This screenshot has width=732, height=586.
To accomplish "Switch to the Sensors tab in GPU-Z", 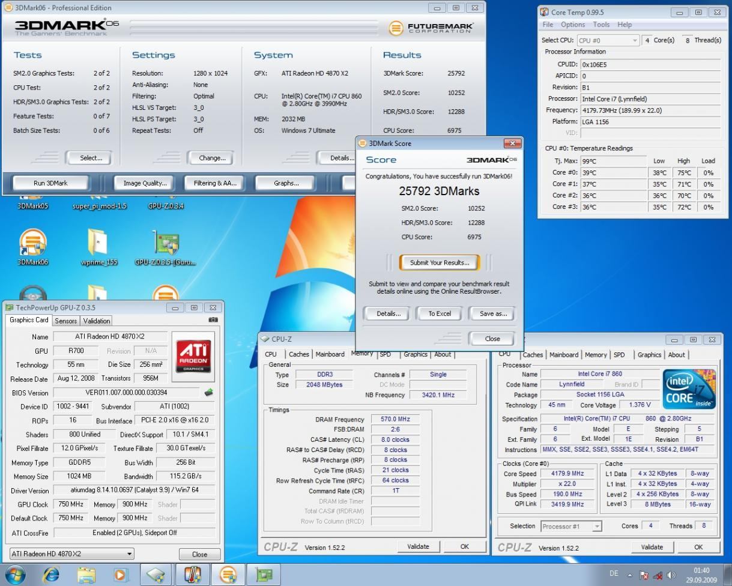I will 65,321.
